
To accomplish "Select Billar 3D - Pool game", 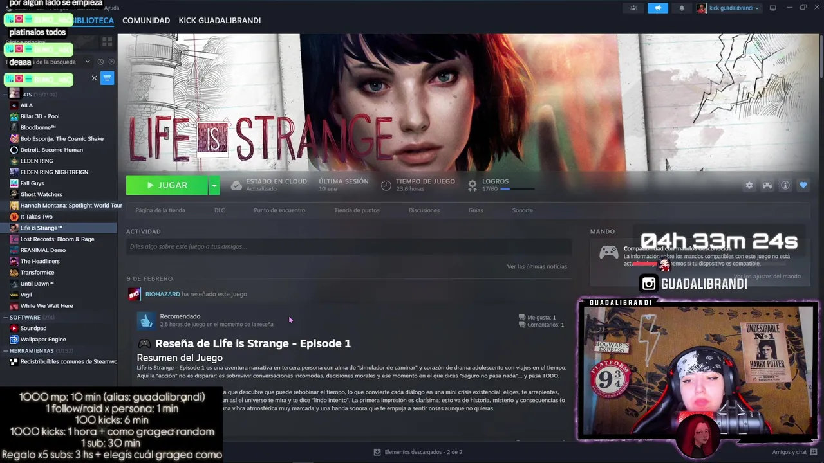I will point(40,116).
